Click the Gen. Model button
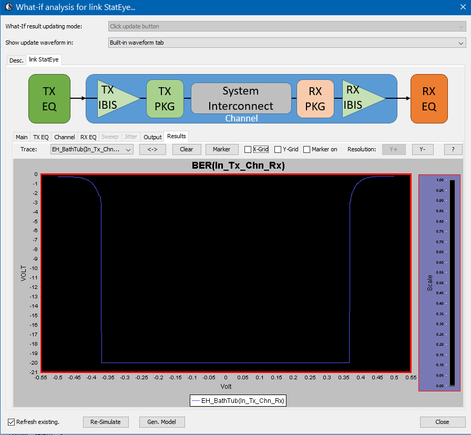 coord(162,422)
